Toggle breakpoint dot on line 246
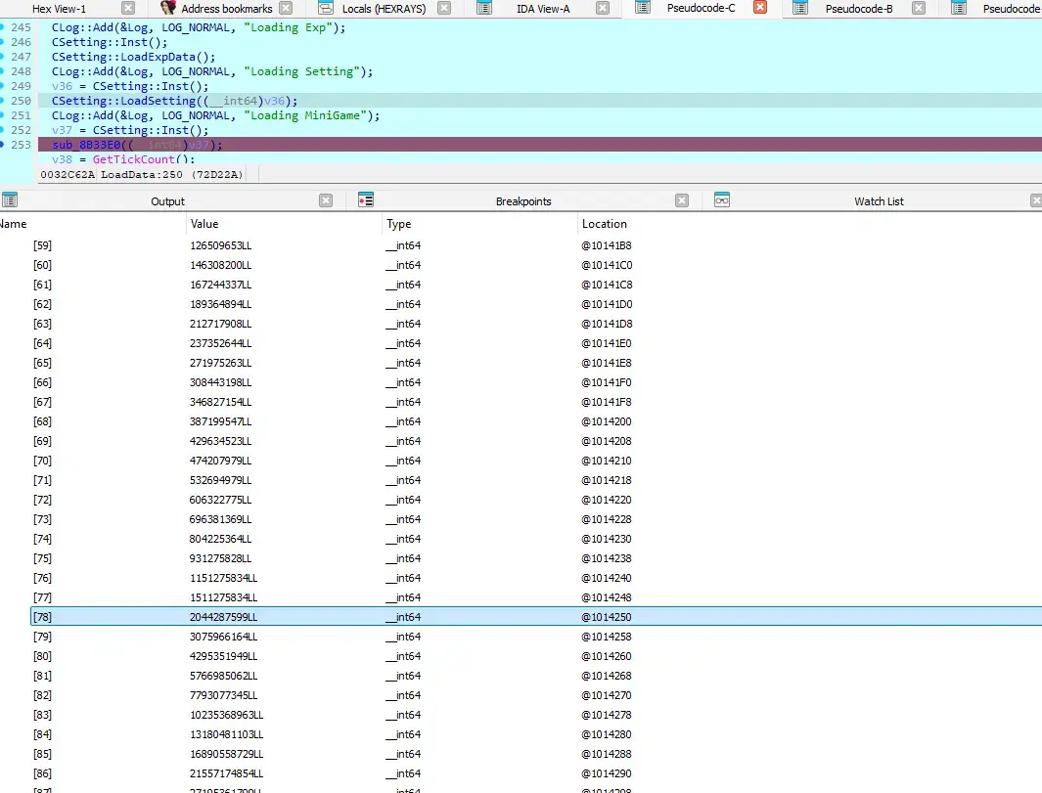Viewport: 1042px width, 793px height. click(2, 42)
